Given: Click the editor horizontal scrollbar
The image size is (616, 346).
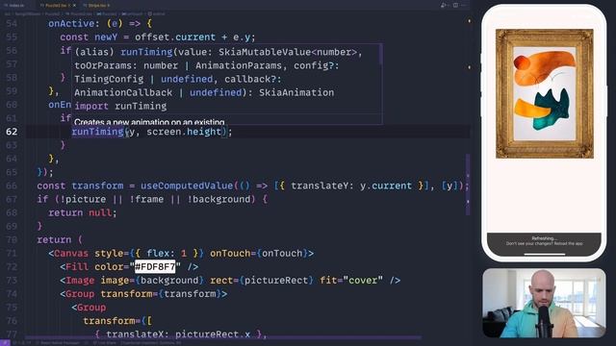Looking at the screenshot, I should [223, 337].
